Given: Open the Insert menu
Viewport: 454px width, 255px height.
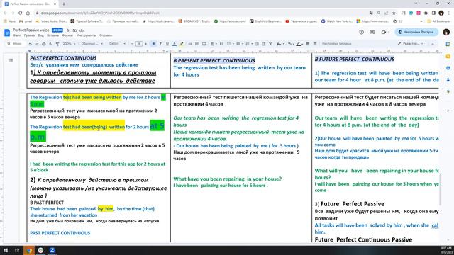Looking at the screenshot, I should coord(52,35).
